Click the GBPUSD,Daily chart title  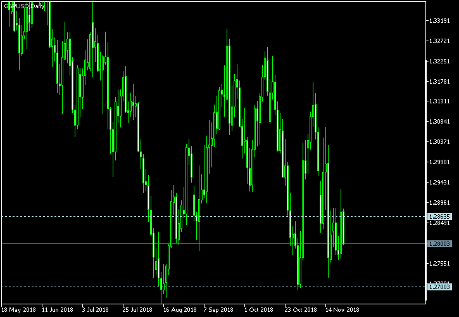(x=24, y=6)
